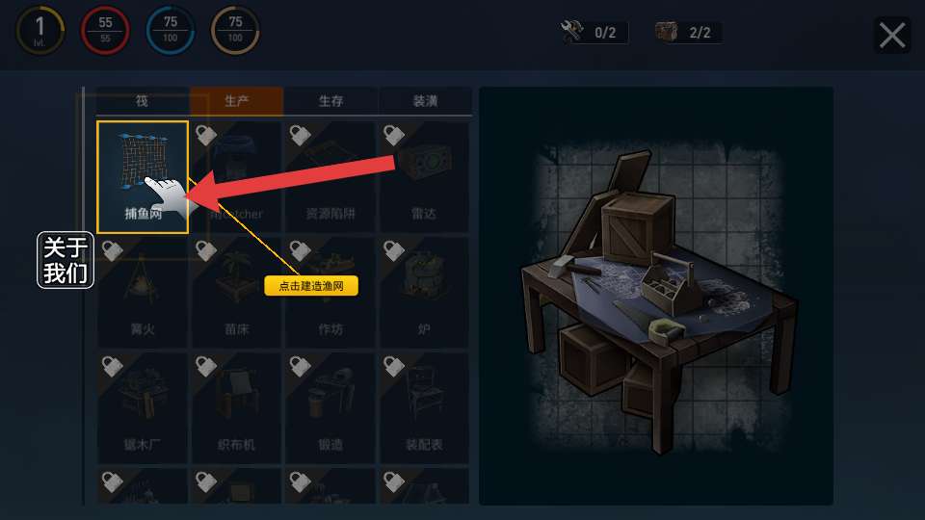Select the locked 雷达 radar item

pos(424,177)
